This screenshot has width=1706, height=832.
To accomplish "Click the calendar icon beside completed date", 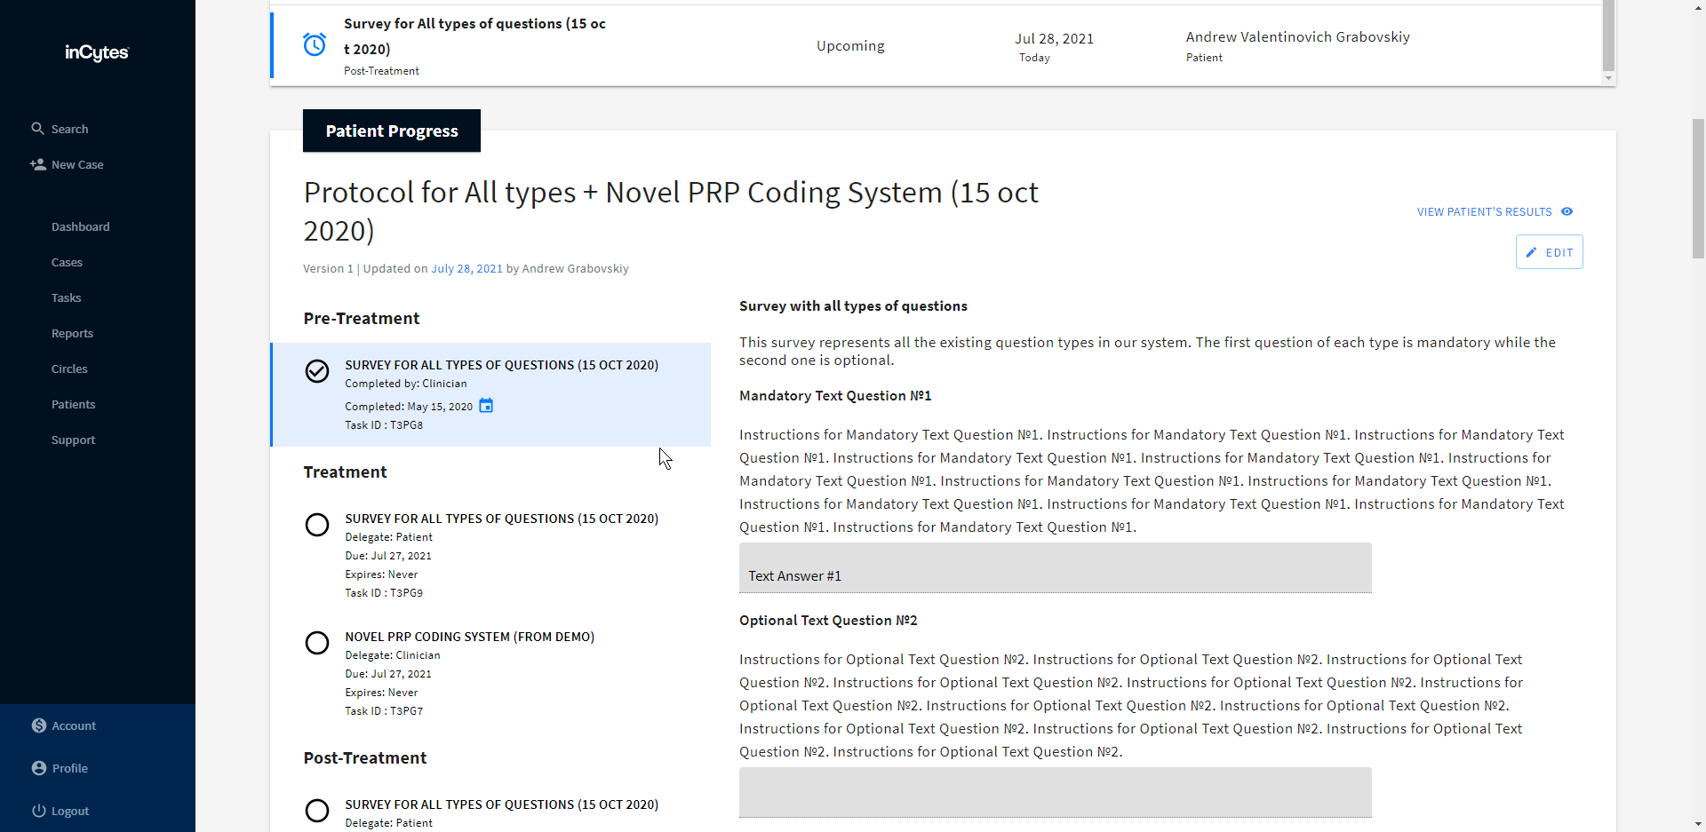I will [486, 406].
